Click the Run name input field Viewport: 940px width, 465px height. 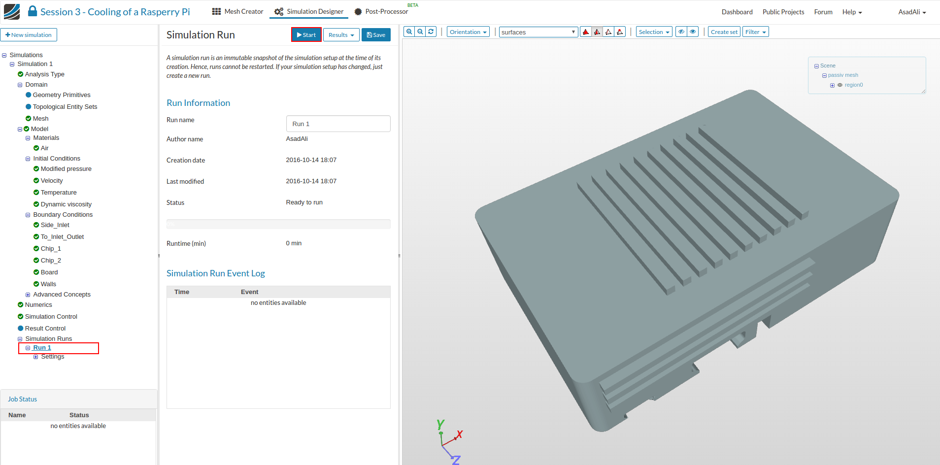click(x=338, y=124)
